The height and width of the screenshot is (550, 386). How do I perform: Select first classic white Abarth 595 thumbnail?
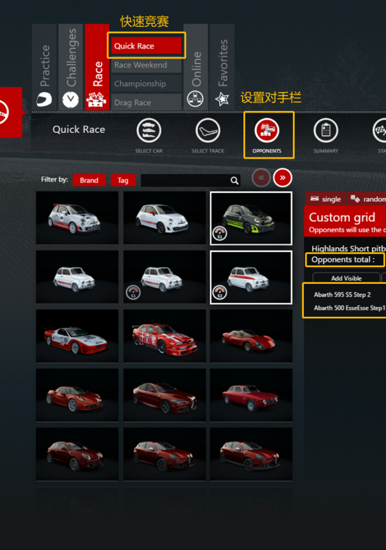coord(77,277)
